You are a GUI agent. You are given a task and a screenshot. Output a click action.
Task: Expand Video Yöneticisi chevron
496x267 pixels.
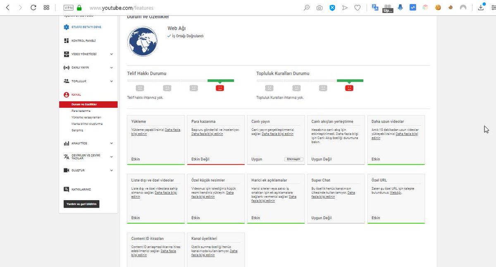click(112, 54)
